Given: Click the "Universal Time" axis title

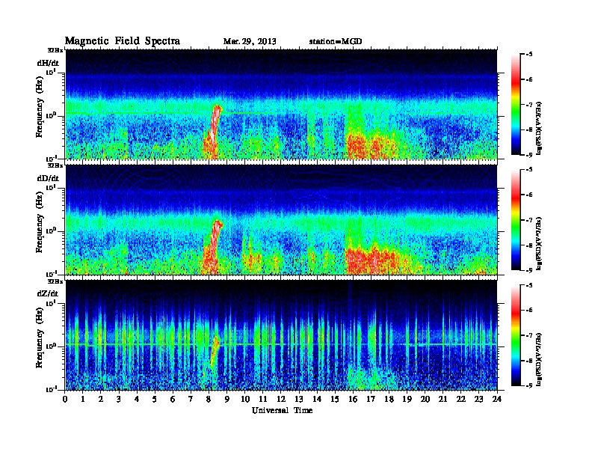Looking at the screenshot, I should 283,410.
